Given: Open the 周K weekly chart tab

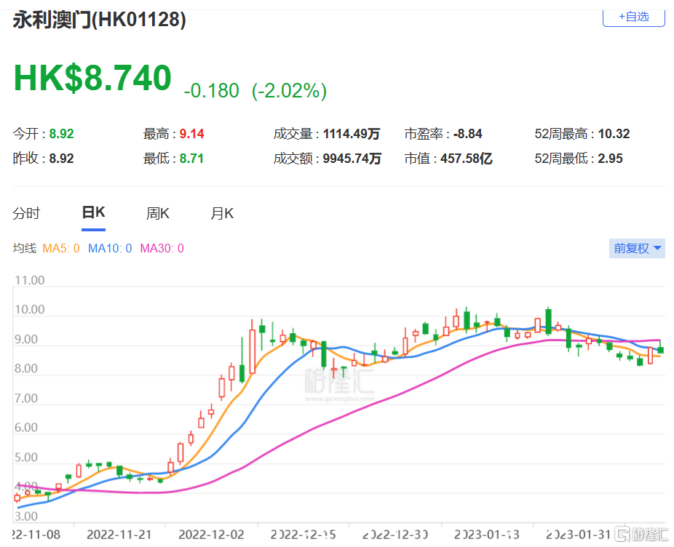Looking at the screenshot, I should click(157, 213).
